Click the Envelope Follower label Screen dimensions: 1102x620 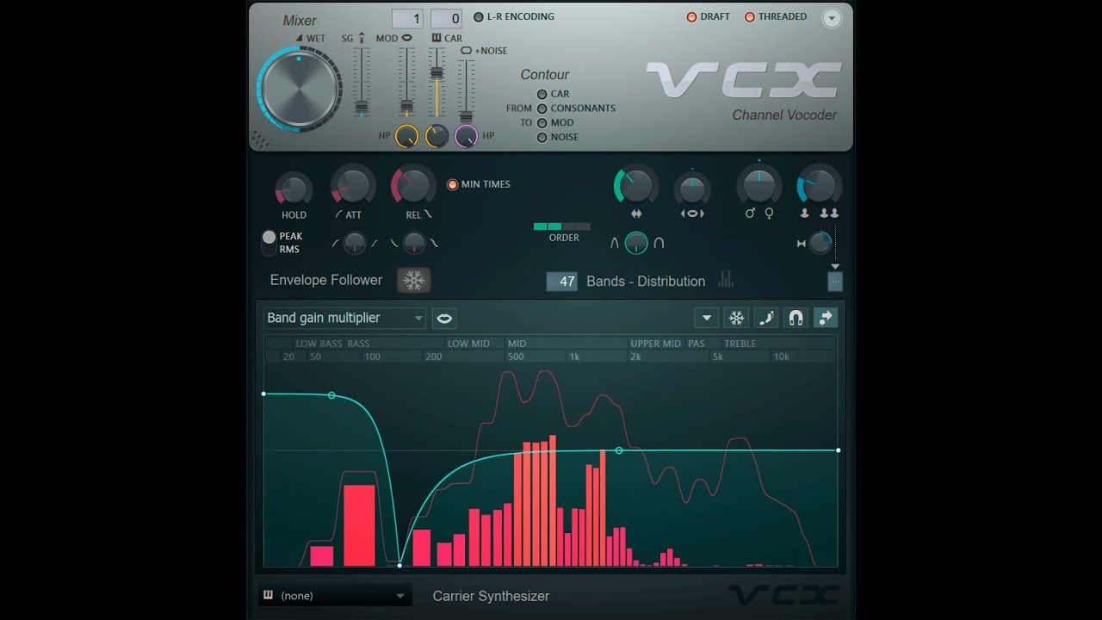[x=326, y=280]
